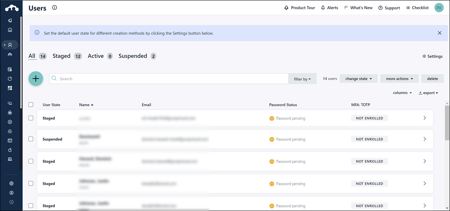This screenshot has width=450, height=211.
Task: Open the rocket Get Started sidebar icon
Action: coord(10,21)
